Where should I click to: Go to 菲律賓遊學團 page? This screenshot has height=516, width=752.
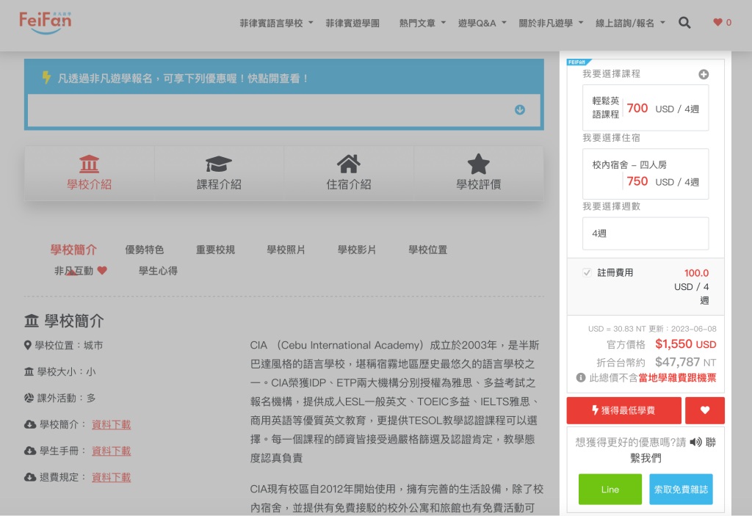pyautogui.click(x=352, y=23)
